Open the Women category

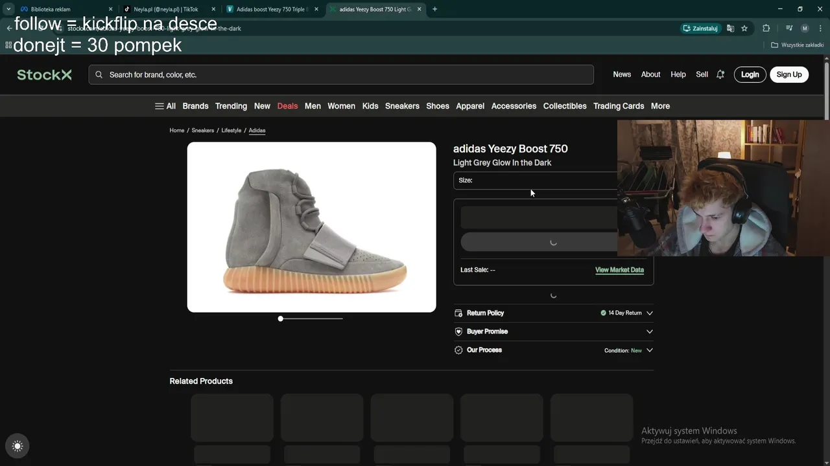click(x=341, y=106)
